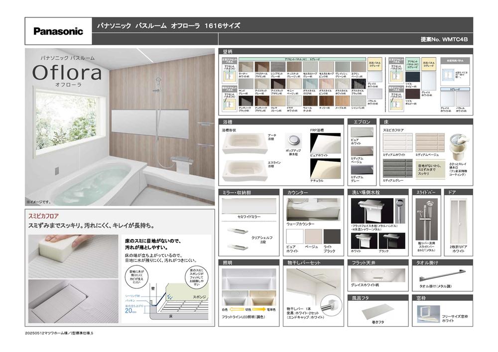Click the large Oflora bathroom photo
The image size is (498, 352).
[x=120, y=127]
